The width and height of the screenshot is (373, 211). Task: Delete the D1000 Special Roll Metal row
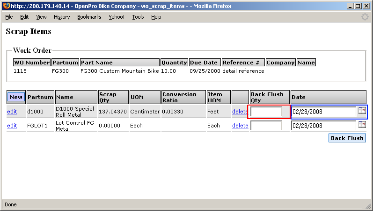pos(240,112)
